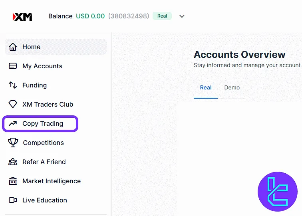The width and height of the screenshot is (302, 216).
Task: Click the Competitions trophy icon
Action: click(x=13, y=143)
